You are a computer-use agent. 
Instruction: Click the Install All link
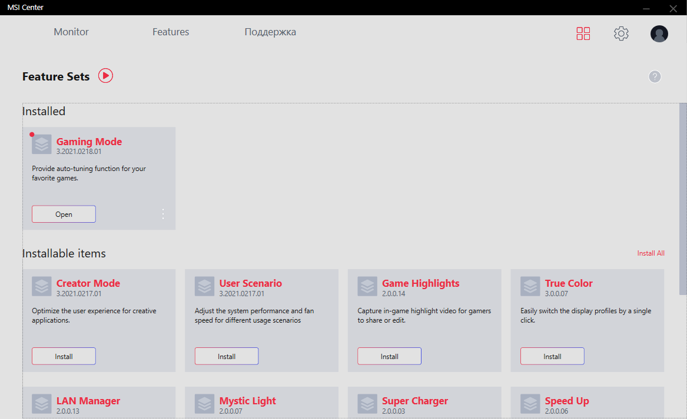pos(651,253)
